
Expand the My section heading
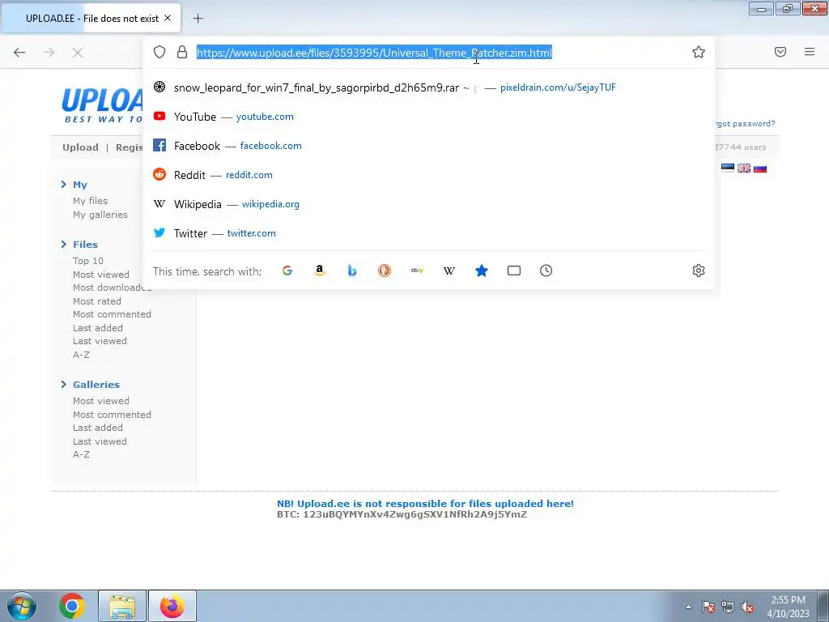(x=80, y=185)
